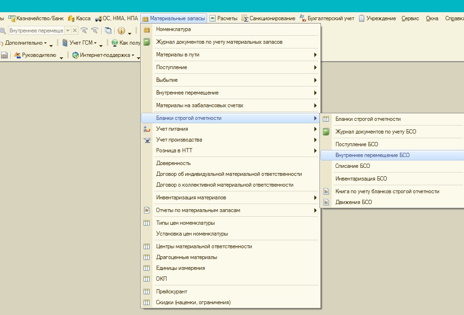
Task: Clear the search field with X button
Action: coord(75,31)
